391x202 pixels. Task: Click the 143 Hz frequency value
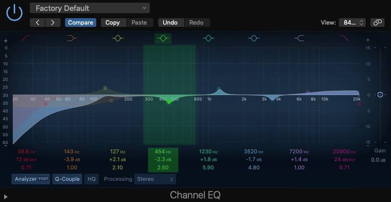pos(72,151)
